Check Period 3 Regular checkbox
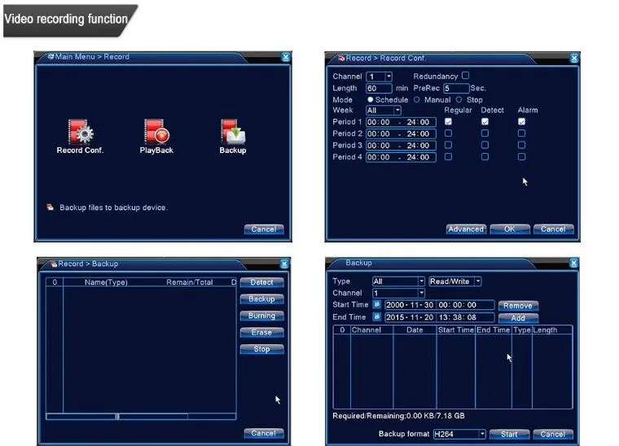The height and width of the screenshot is (446, 619). point(448,145)
